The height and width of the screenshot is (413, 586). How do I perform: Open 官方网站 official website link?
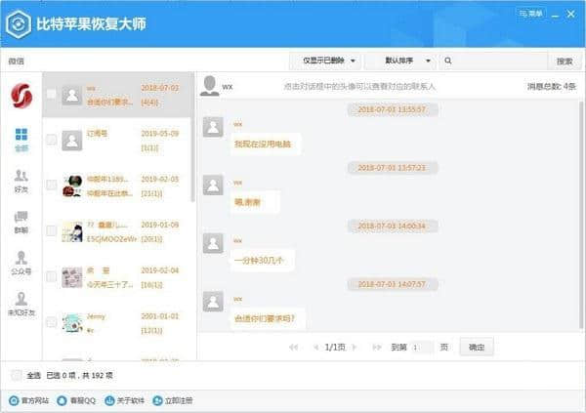pos(28,400)
